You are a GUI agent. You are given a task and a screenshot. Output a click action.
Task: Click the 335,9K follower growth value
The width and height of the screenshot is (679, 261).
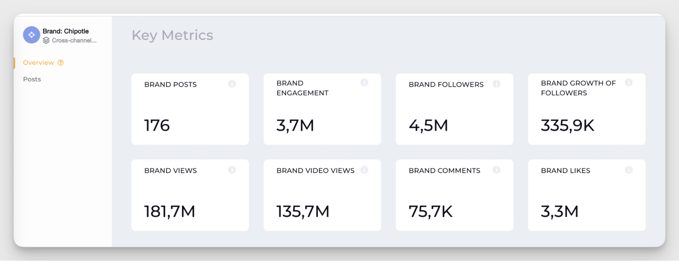568,125
